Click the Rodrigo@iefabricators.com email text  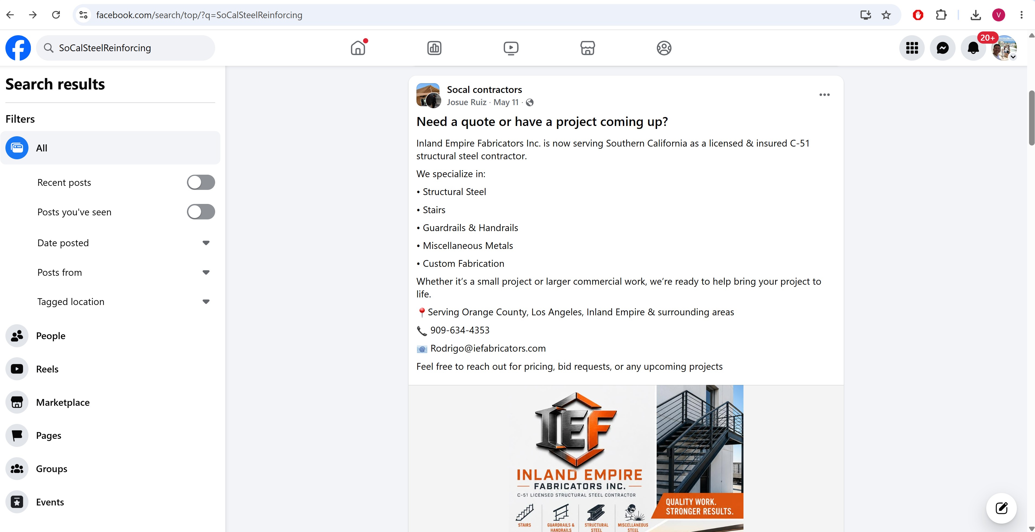pyautogui.click(x=488, y=348)
